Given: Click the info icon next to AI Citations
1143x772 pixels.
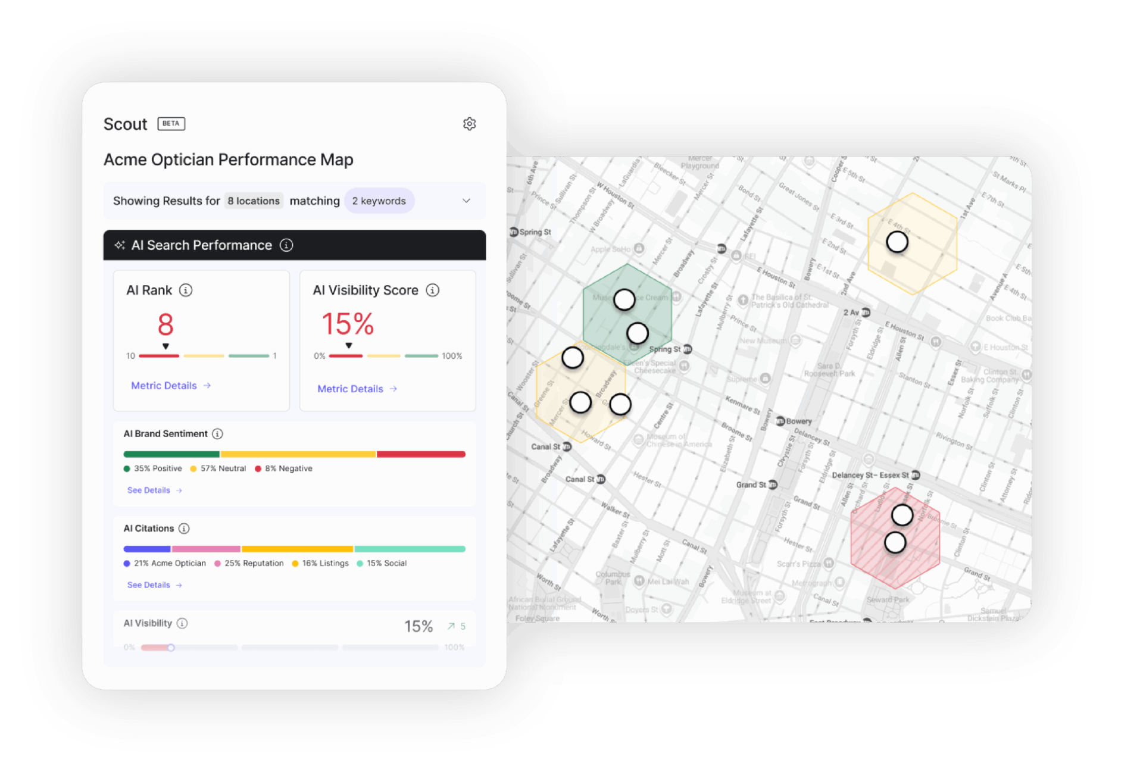Looking at the screenshot, I should pyautogui.click(x=184, y=528).
